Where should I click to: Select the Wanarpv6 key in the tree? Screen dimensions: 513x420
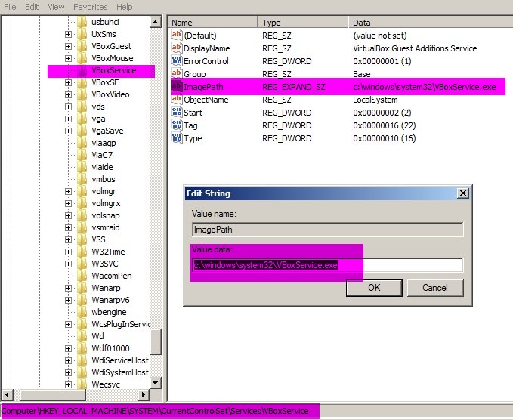pos(110,300)
